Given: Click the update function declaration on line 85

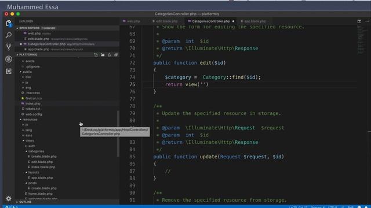Looking at the screenshot, I should coord(219,157).
